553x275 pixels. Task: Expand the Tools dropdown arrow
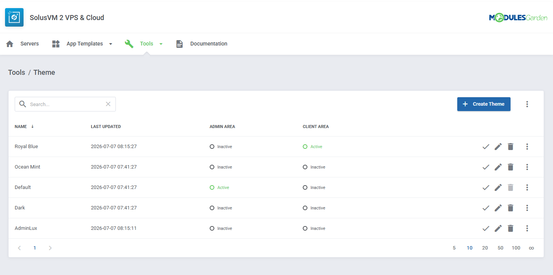coord(161,44)
